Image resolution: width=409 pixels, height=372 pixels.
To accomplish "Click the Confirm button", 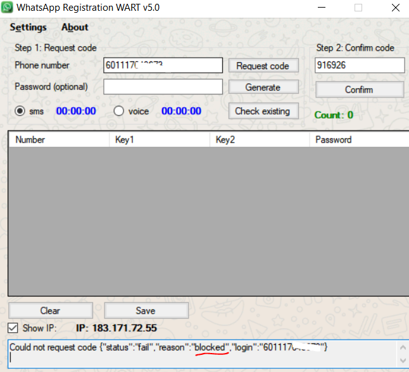I will (360, 90).
